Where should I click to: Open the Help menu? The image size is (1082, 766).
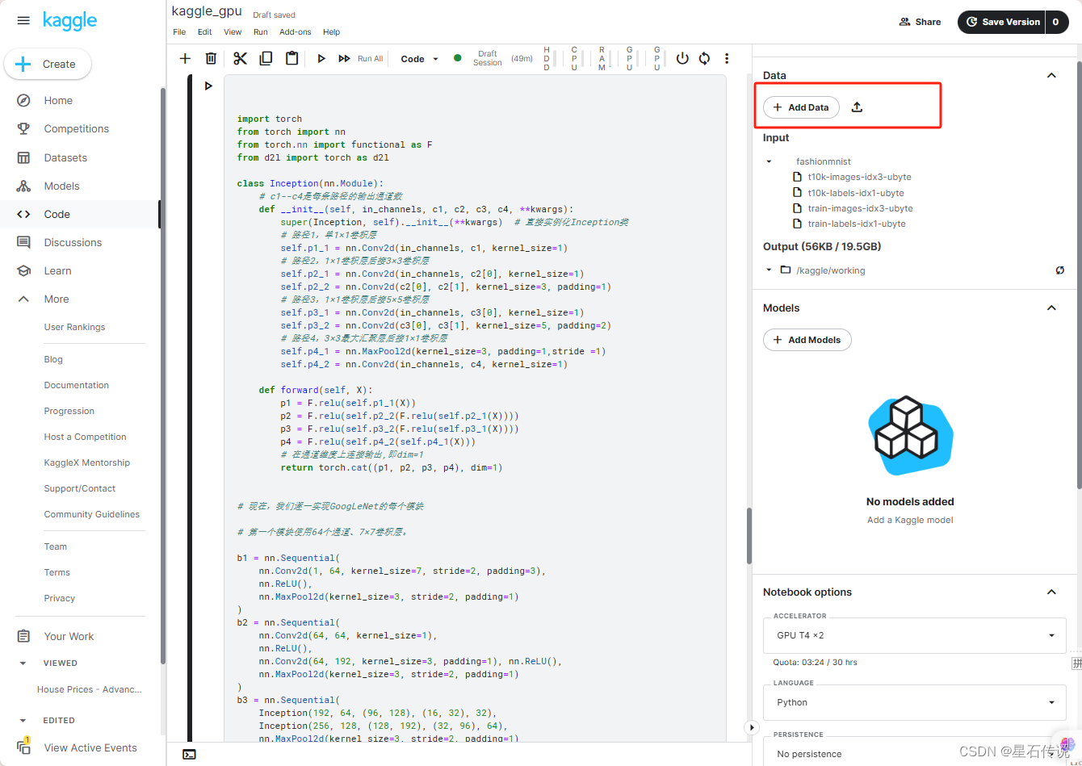tap(331, 32)
